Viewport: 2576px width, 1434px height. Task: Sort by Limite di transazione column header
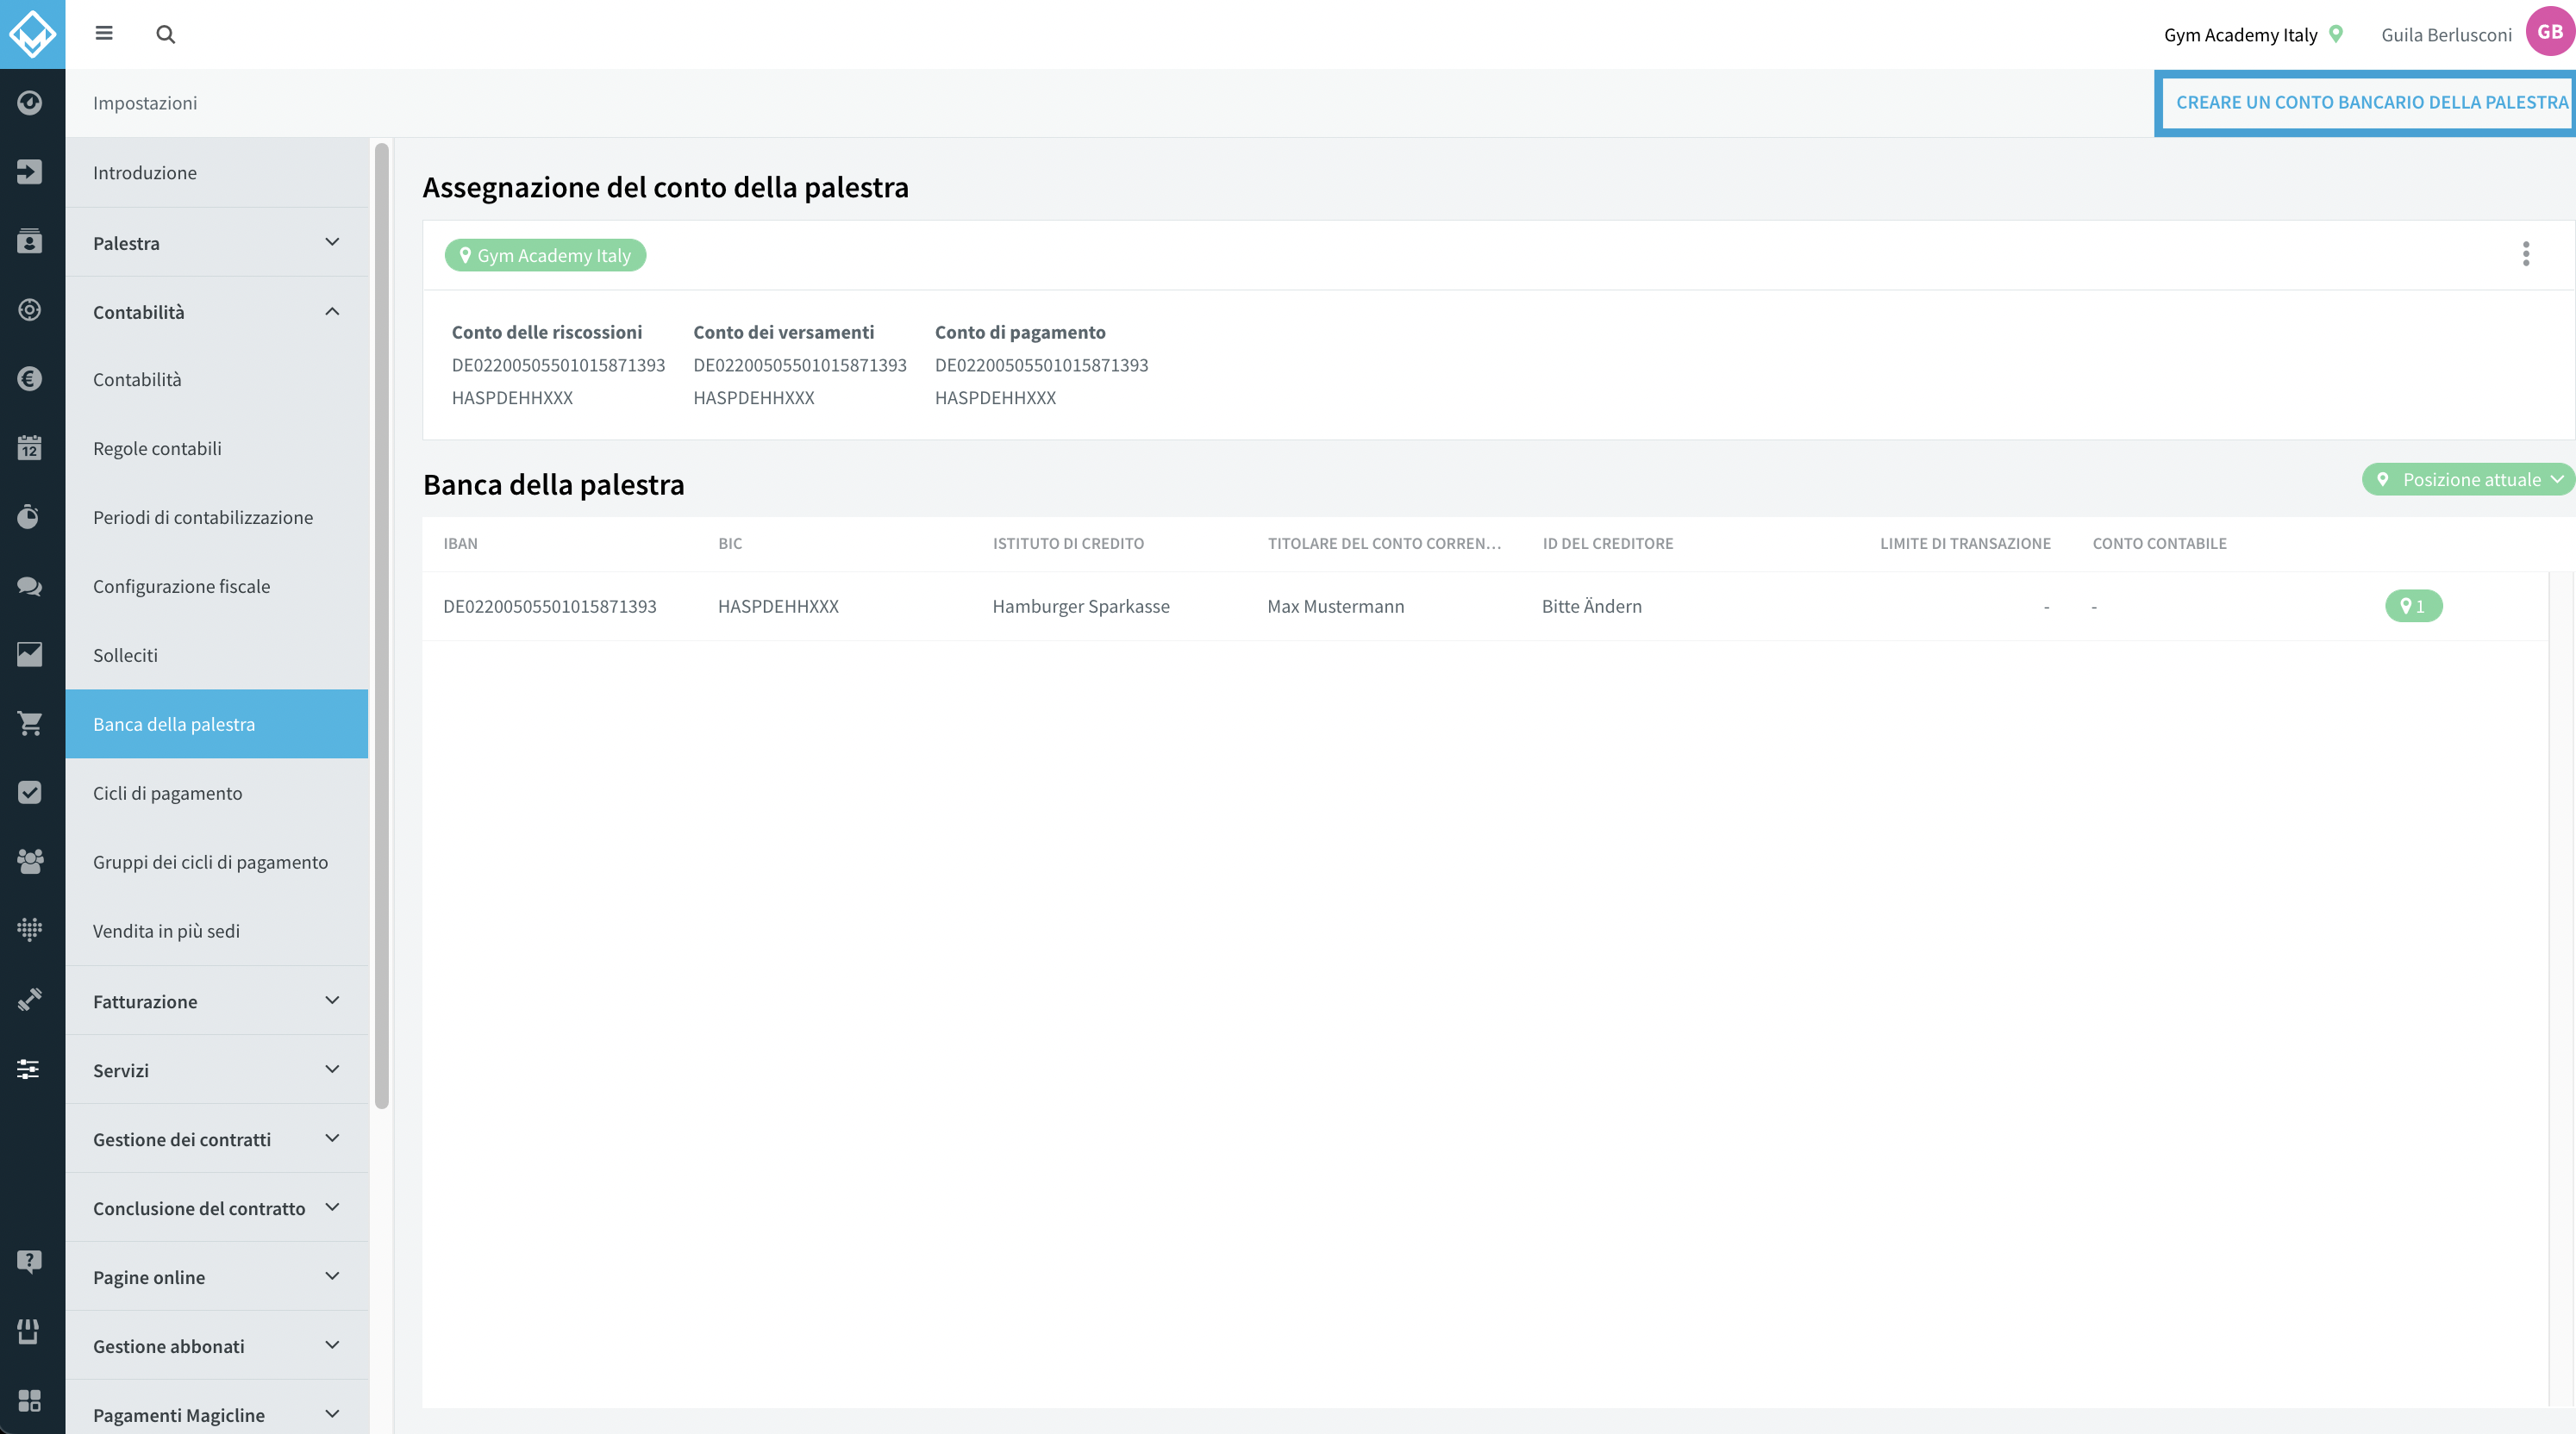tap(1965, 543)
